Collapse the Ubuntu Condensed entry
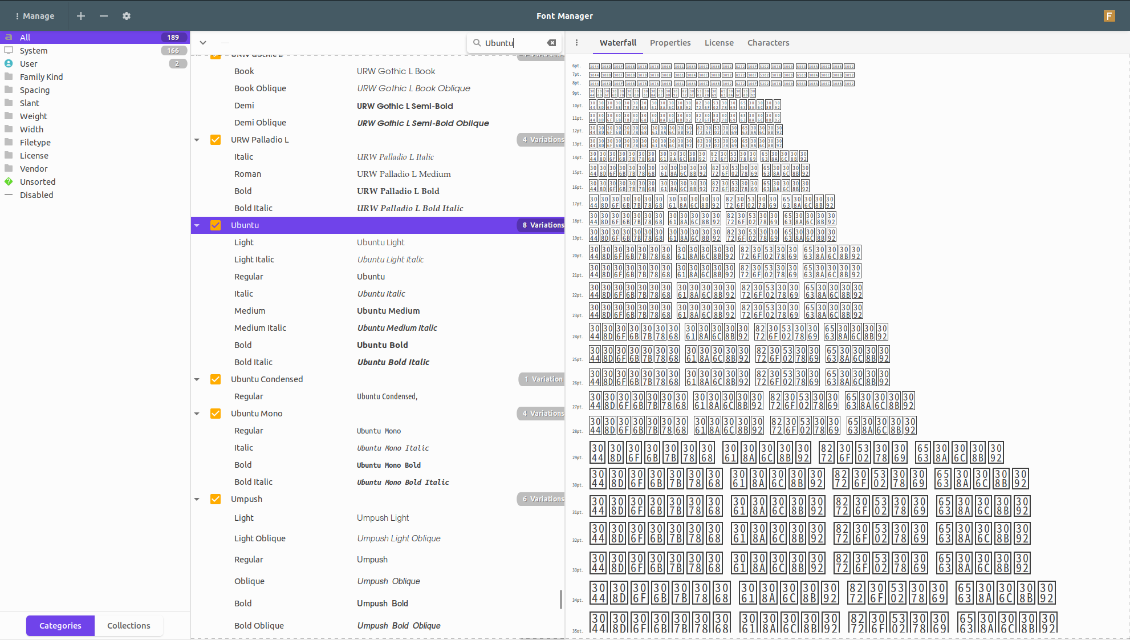The image size is (1130, 640). (x=197, y=379)
